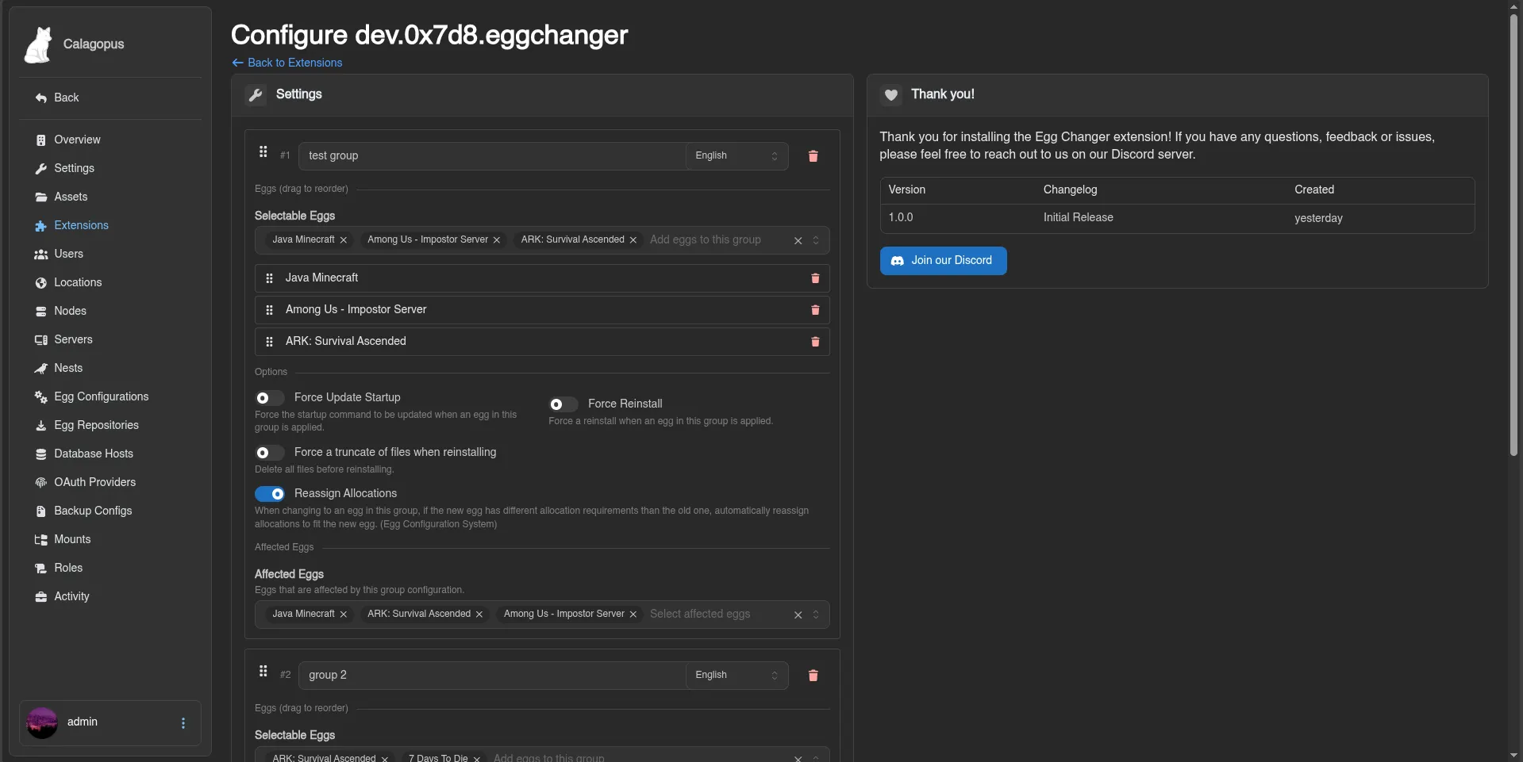This screenshot has width=1523, height=762.
Task: Click the Calagopus logo icon
Action: tap(38, 44)
